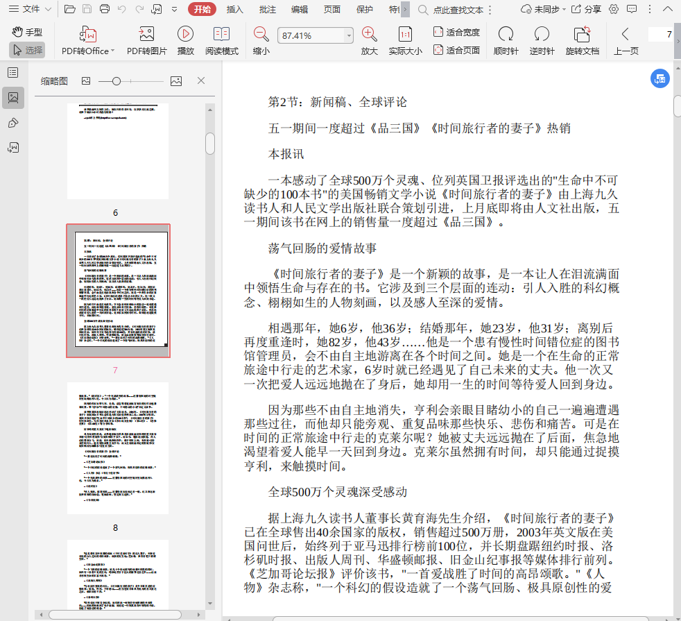Switch to the 批注 tab
This screenshot has height=621, width=681.
pos(267,10)
